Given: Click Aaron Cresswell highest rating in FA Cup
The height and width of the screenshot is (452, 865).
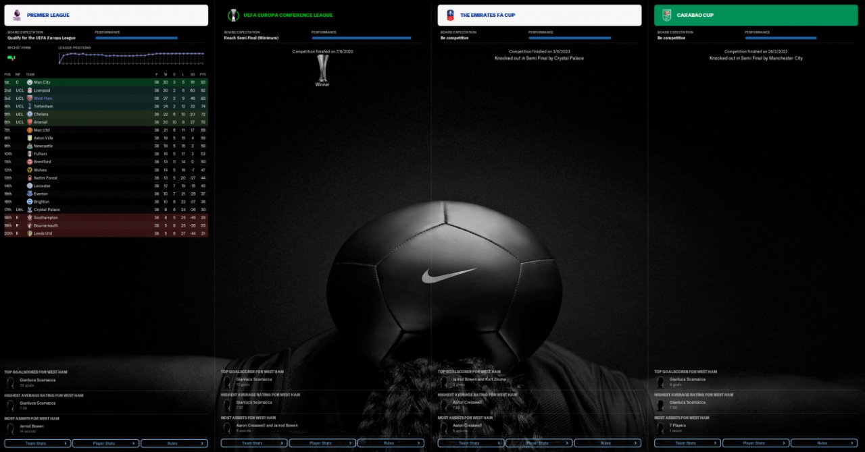Looking at the screenshot, I should pyautogui.click(x=467, y=403).
